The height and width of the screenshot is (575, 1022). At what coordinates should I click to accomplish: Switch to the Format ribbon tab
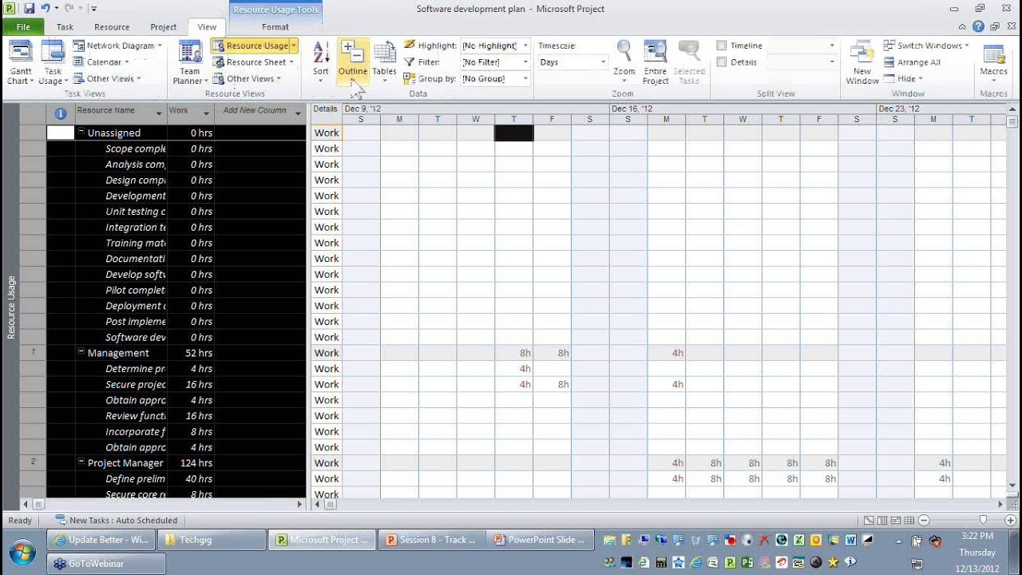275,26
